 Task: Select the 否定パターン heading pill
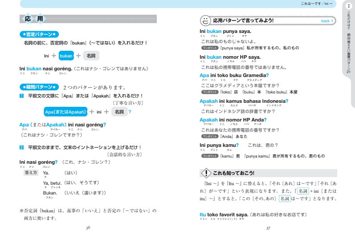tap(39, 34)
